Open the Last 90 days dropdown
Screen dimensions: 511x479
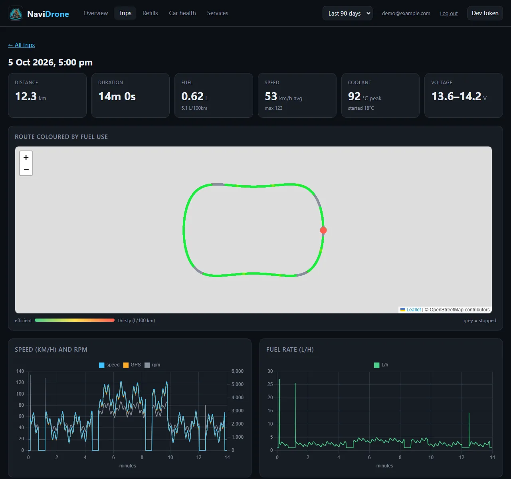(x=347, y=13)
